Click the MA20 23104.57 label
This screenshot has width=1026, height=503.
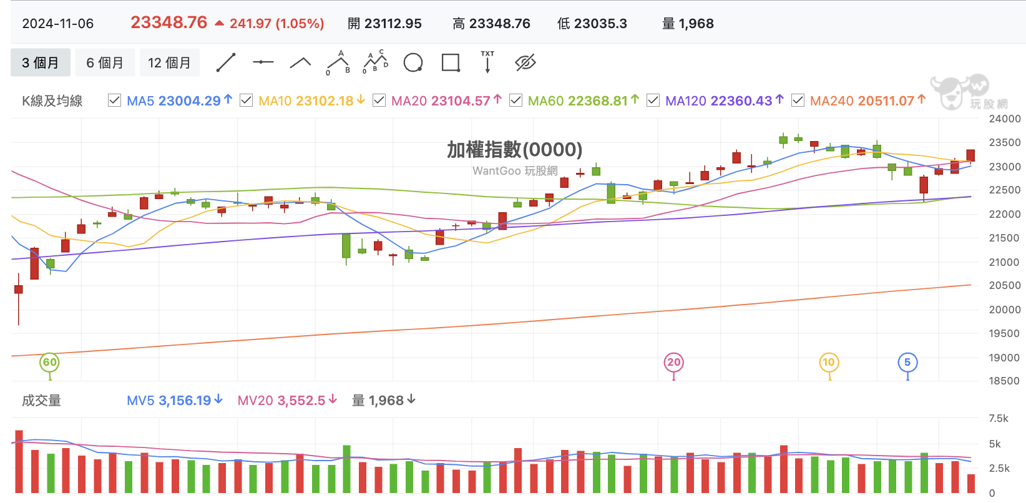(447, 100)
